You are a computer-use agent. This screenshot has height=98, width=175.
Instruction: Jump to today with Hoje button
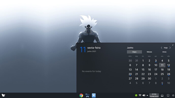(166, 48)
